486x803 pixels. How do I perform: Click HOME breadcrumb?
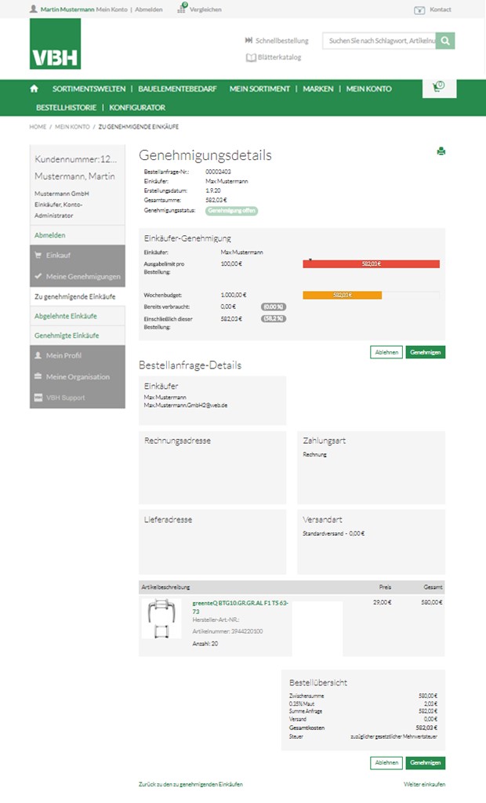(38, 126)
